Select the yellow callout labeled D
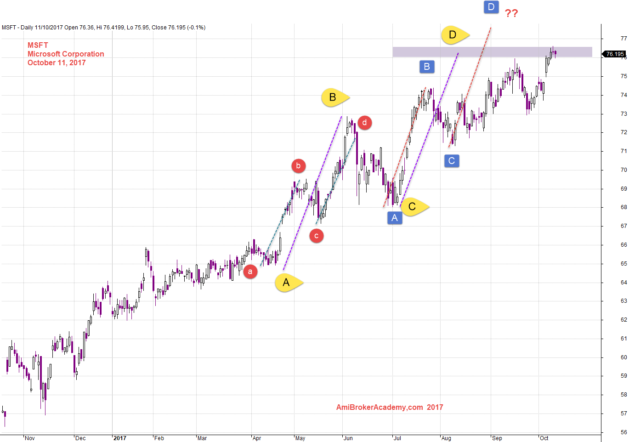This screenshot has width=629, height=442. click(x=455, y=34)
